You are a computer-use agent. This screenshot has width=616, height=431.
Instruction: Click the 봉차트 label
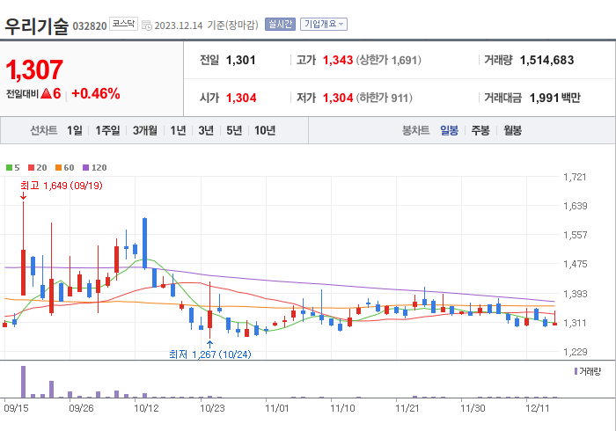tap(415, 130)
